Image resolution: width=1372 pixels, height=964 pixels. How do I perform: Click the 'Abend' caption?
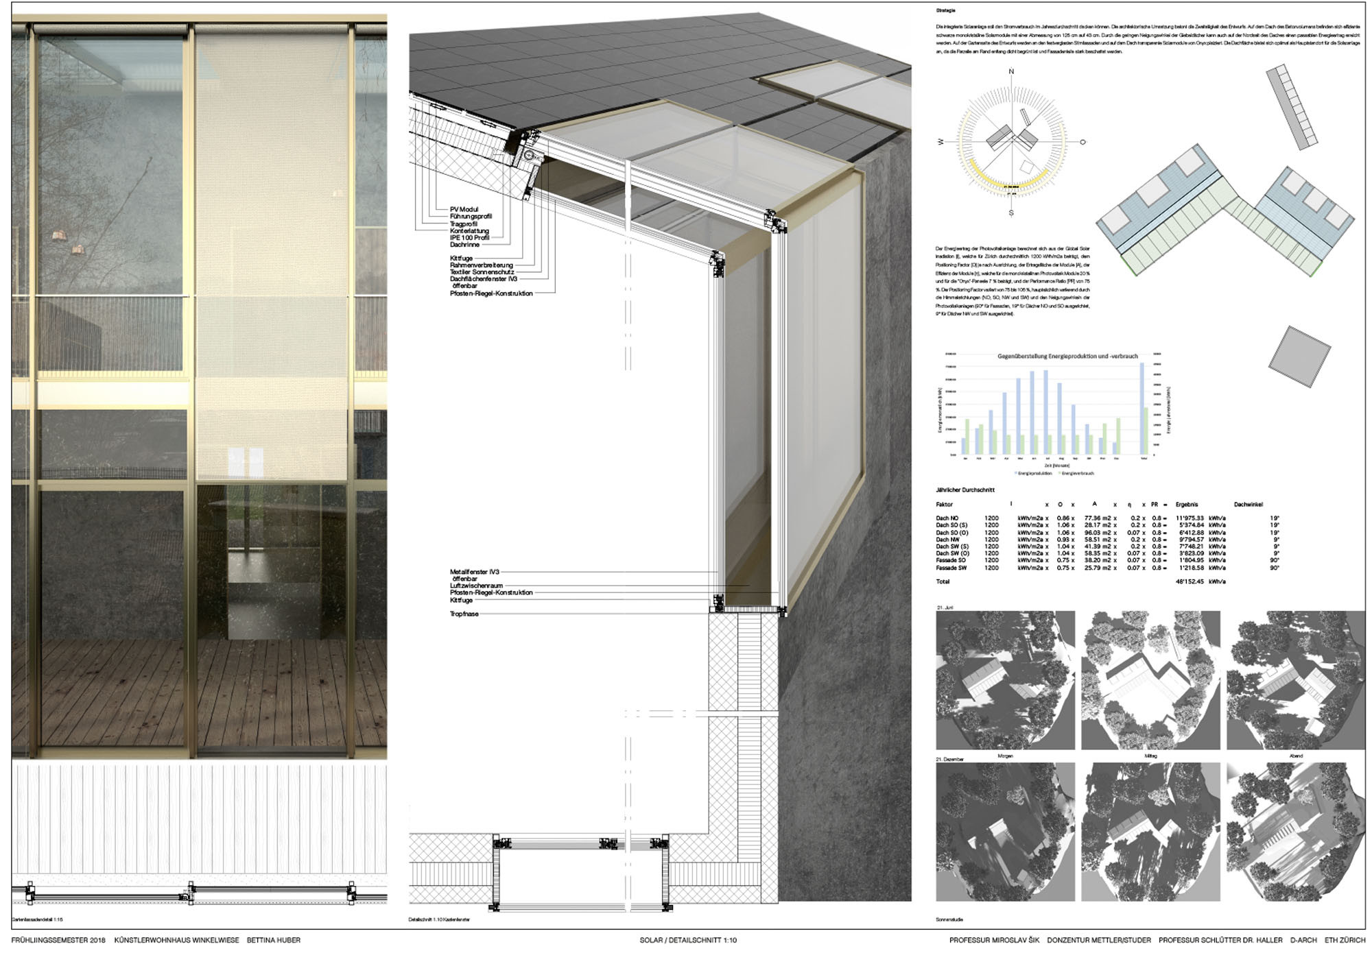[1295, 756]
